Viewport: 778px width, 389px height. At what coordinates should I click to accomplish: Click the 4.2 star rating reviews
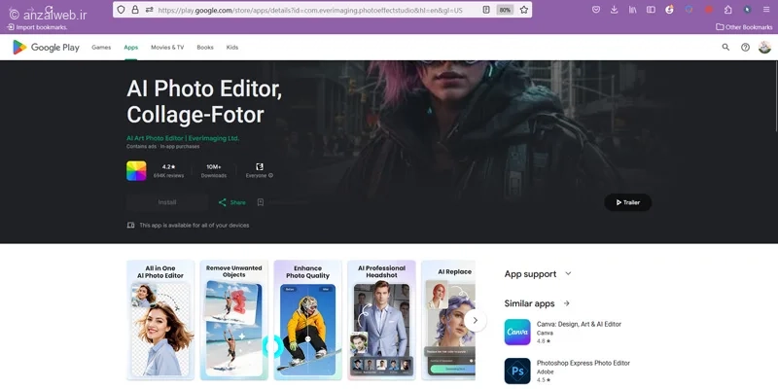pos(168,171)
